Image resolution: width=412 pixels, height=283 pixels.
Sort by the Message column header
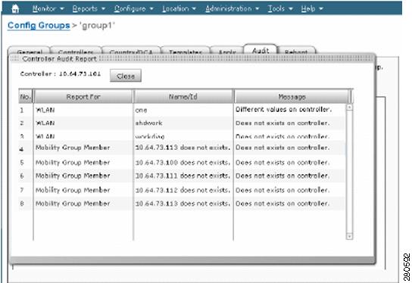(x=292, y=97)
